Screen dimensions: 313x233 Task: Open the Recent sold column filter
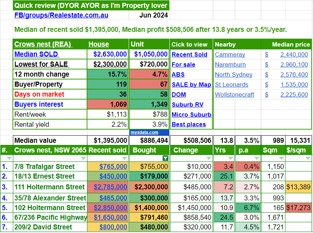pyautogui.click(x=125, y=158)
